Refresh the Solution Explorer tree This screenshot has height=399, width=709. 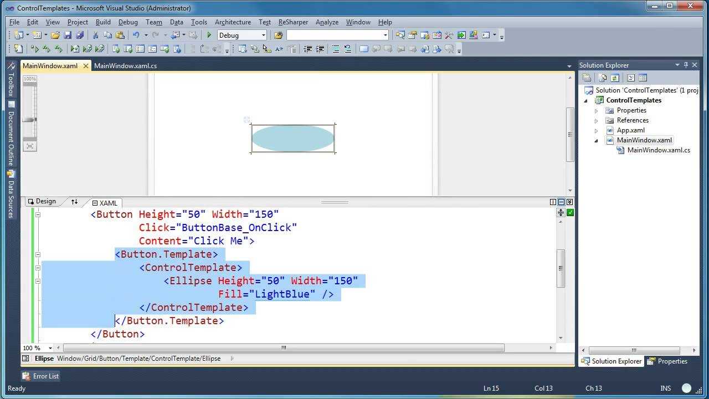(x=614, y=78)
